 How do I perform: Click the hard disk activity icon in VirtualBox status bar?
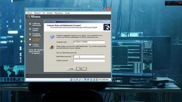pos(71,80)
